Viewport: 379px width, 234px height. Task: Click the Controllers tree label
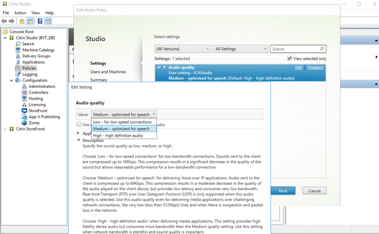point(38,93)
